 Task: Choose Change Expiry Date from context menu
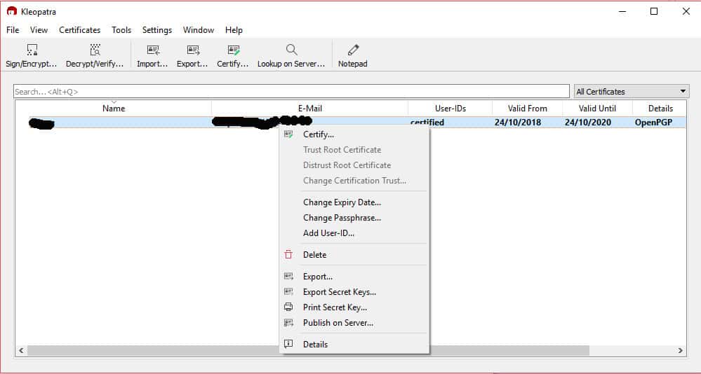coord(342,202)
